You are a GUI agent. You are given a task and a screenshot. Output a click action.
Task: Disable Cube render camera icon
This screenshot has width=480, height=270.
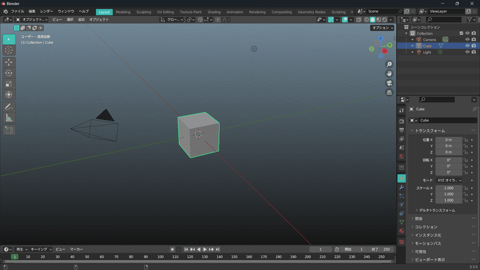point(473,46)
